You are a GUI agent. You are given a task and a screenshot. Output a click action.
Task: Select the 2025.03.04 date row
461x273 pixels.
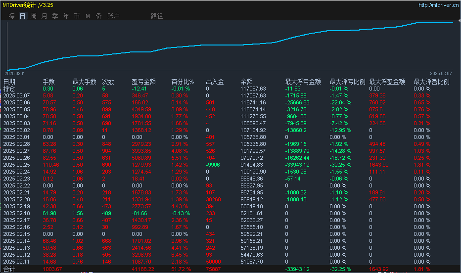[16, 116]
